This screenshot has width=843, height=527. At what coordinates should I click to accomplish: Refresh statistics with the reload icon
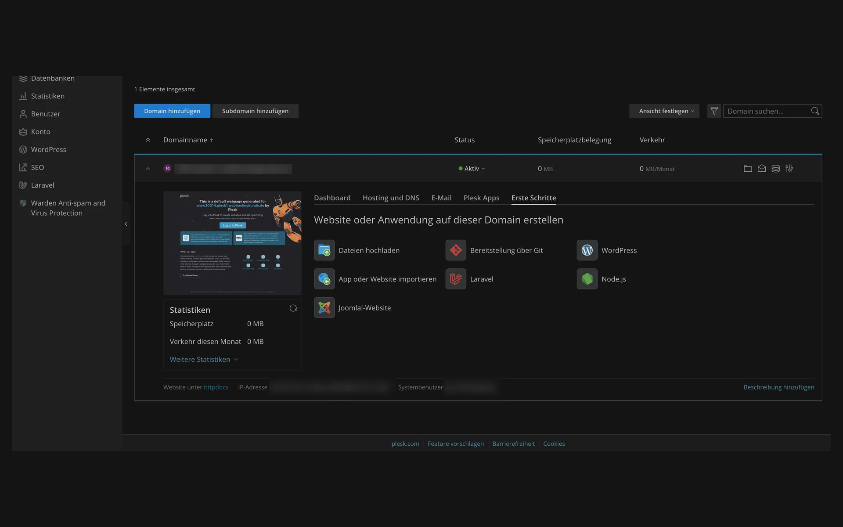click(x=293, y=308)
